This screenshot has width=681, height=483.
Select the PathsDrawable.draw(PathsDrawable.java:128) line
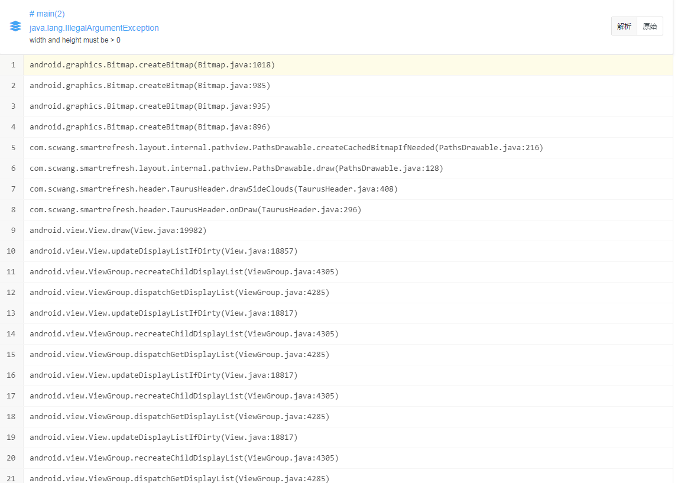pos(348,168)
